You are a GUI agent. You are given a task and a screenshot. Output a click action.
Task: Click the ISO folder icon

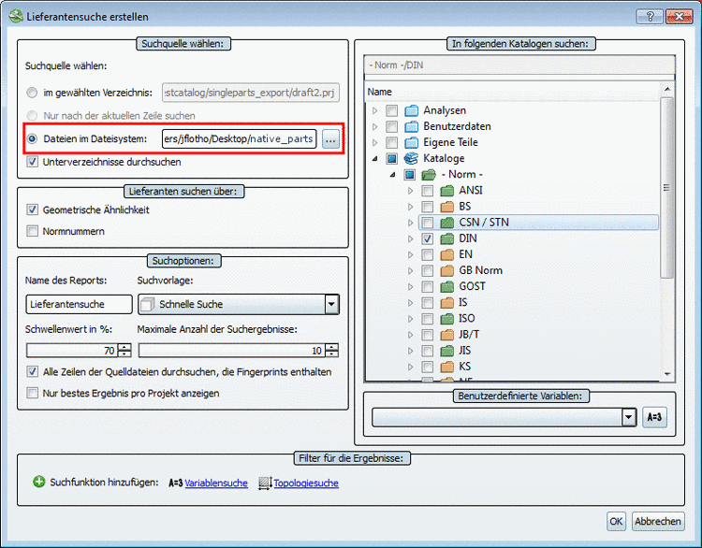click(446, 319)
